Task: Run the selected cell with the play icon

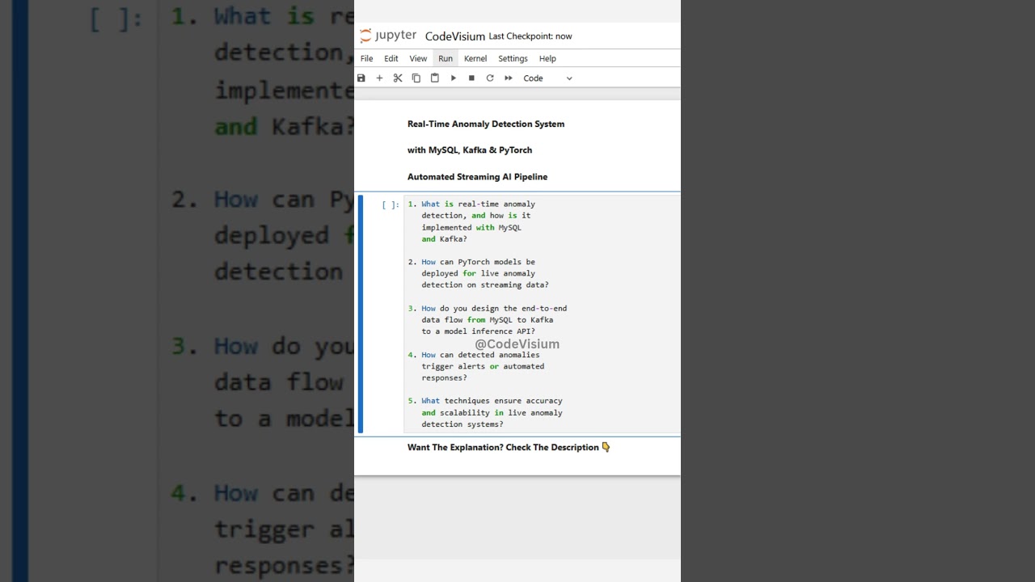Action: coord(454,78)
